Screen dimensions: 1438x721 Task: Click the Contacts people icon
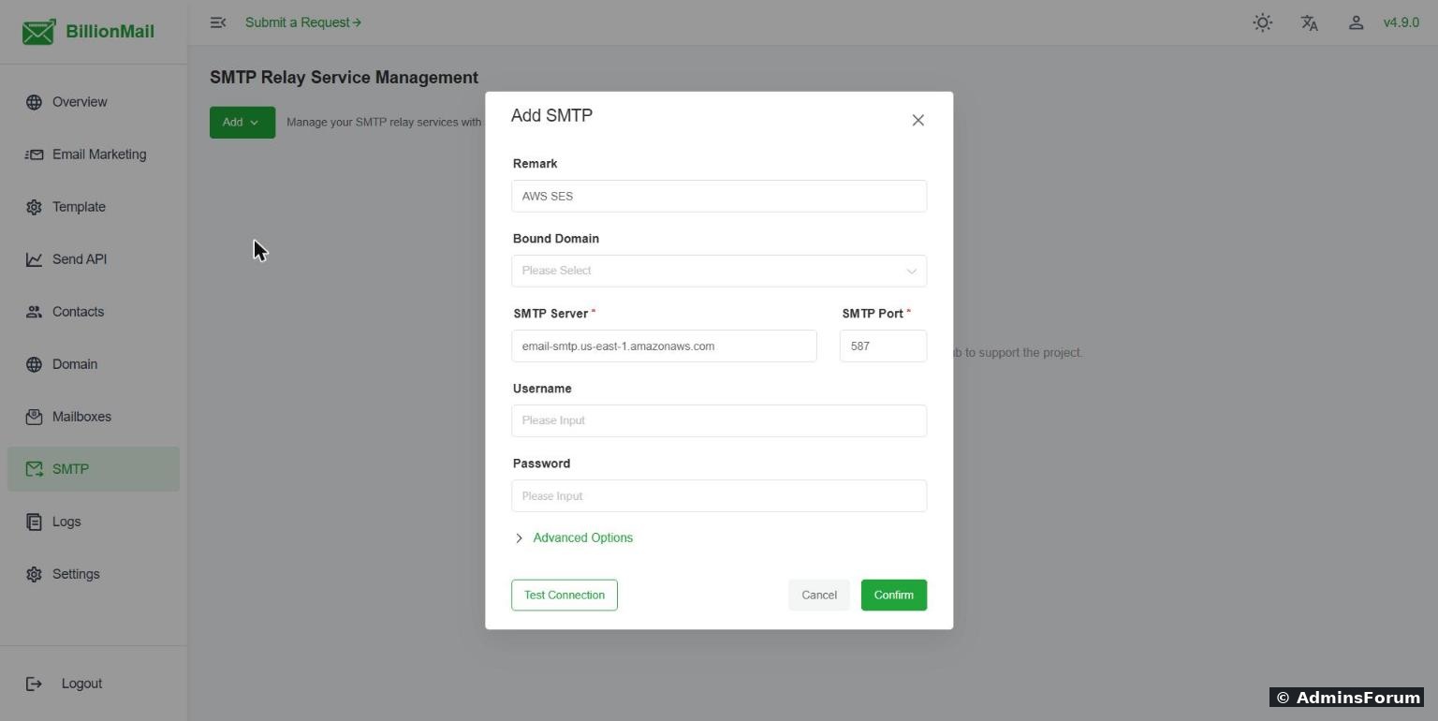point(34,312)
